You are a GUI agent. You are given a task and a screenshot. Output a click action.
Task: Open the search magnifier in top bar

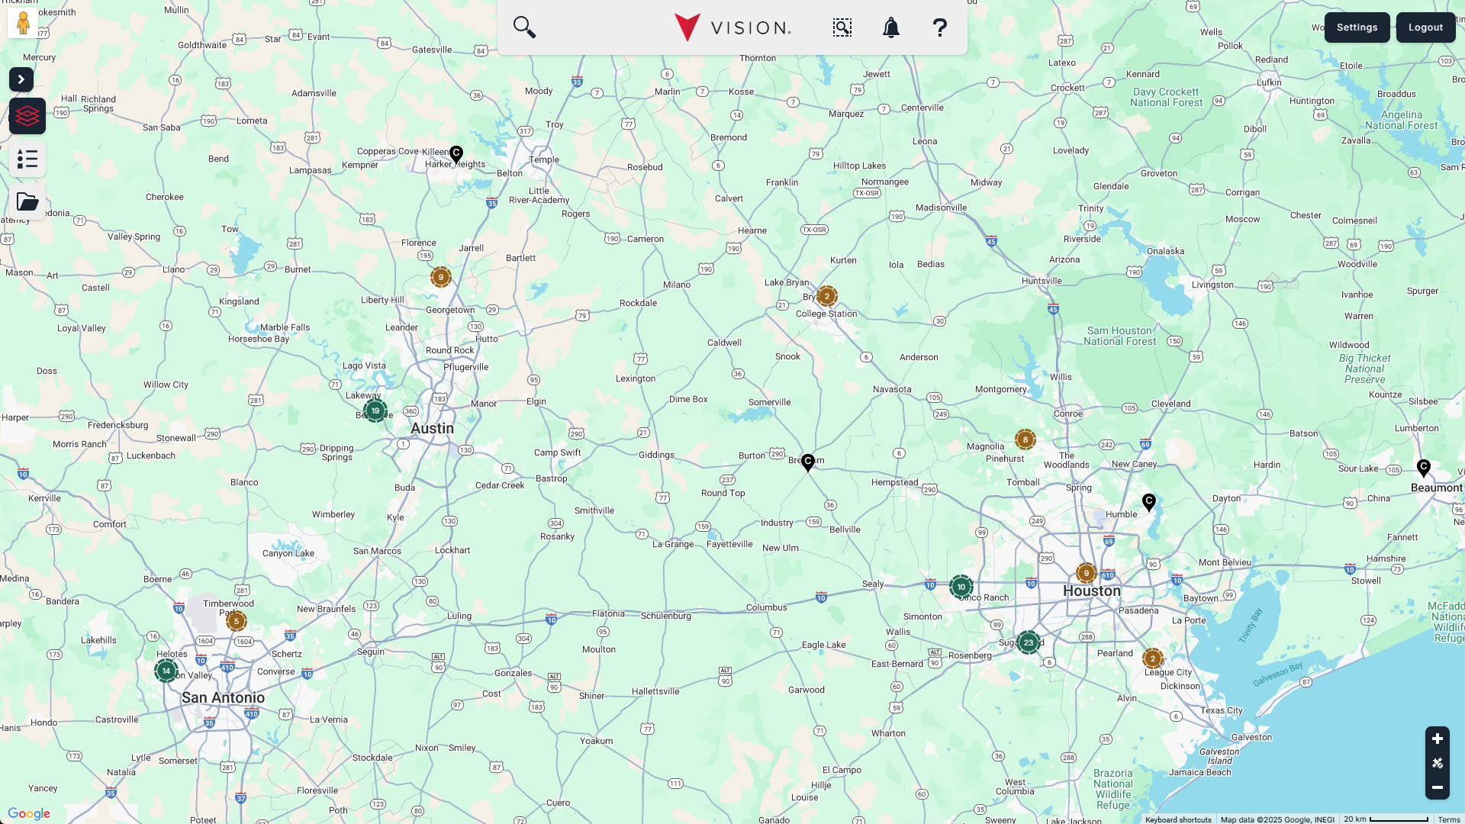[524, 27]
